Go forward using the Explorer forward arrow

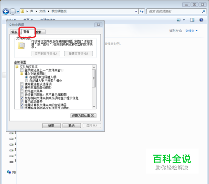(x=13, y=11)
